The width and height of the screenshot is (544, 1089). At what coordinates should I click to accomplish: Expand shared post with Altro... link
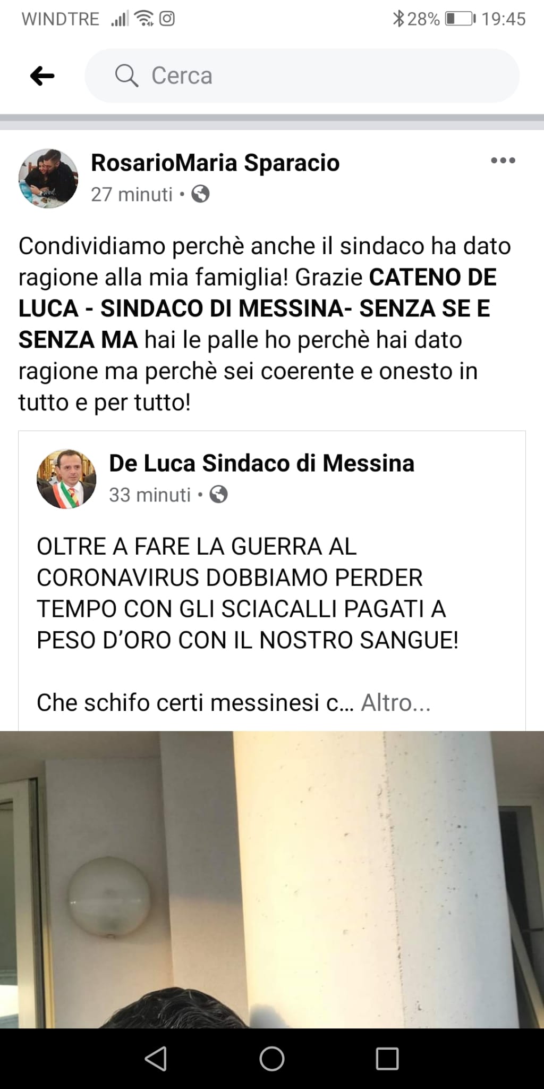(x=396, y=703)
